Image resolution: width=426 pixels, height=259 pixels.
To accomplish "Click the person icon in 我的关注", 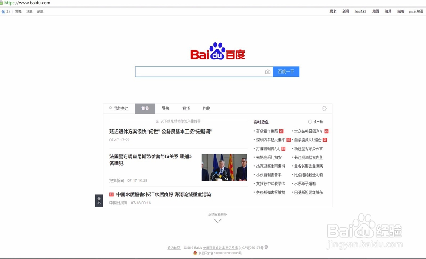I will (110, 109).
